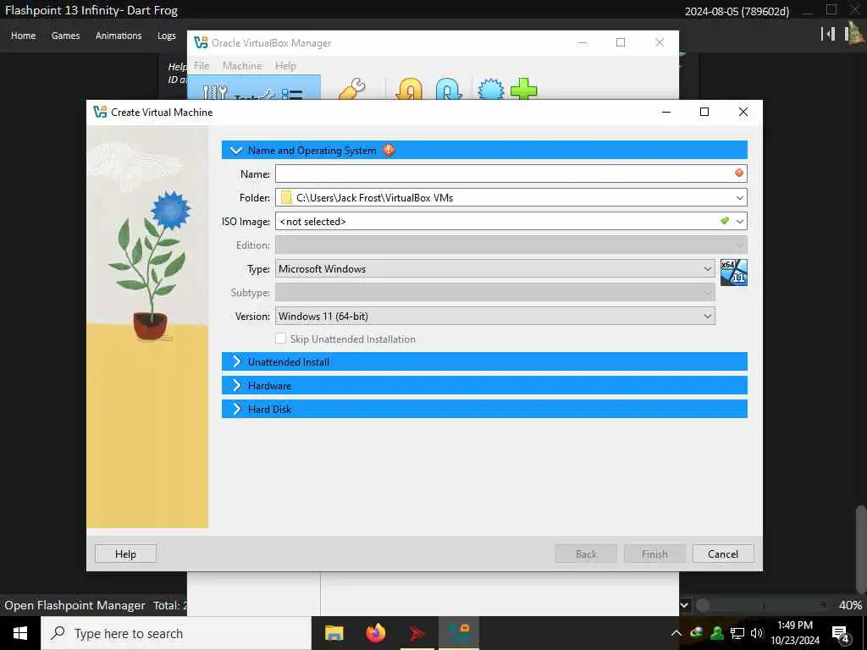Click the taskbar search box
The image size is (867, 650).
(x=176, y=633)
